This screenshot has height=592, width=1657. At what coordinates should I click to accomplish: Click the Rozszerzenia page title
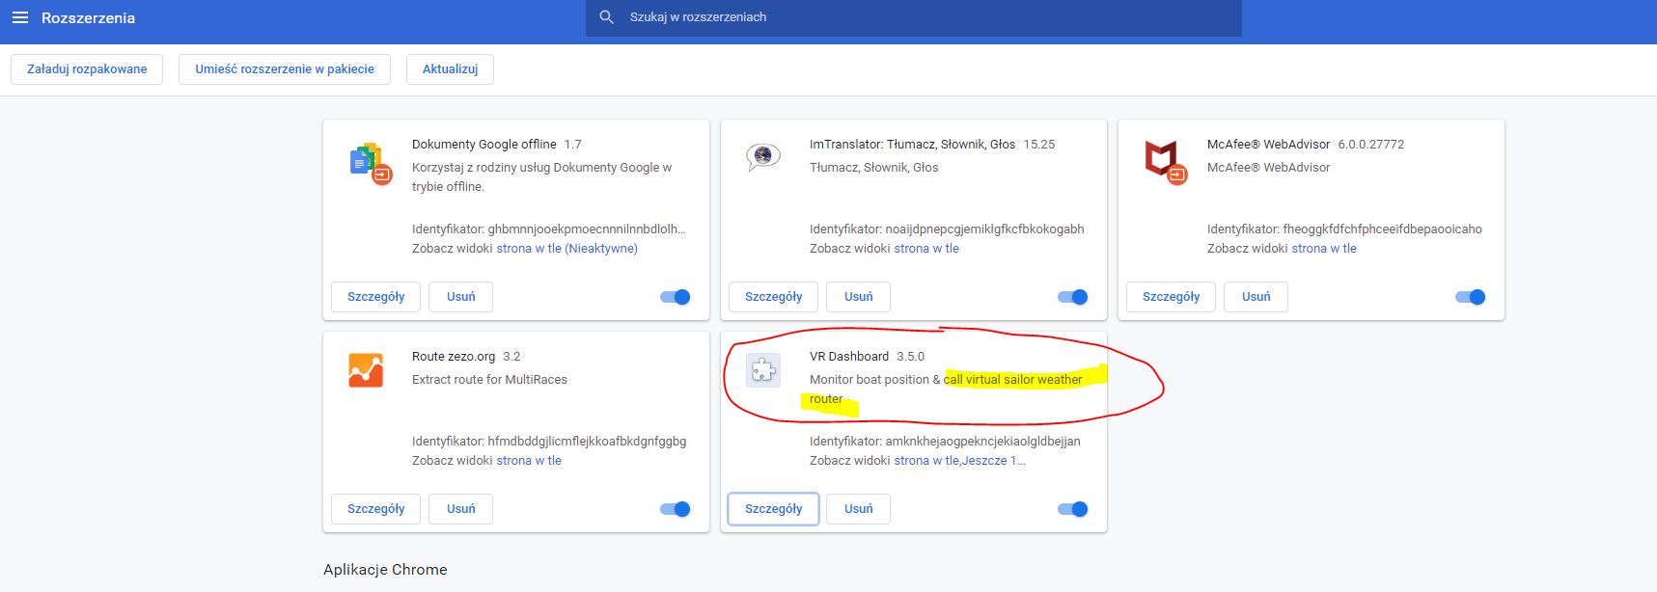click(x=88, y=18)
